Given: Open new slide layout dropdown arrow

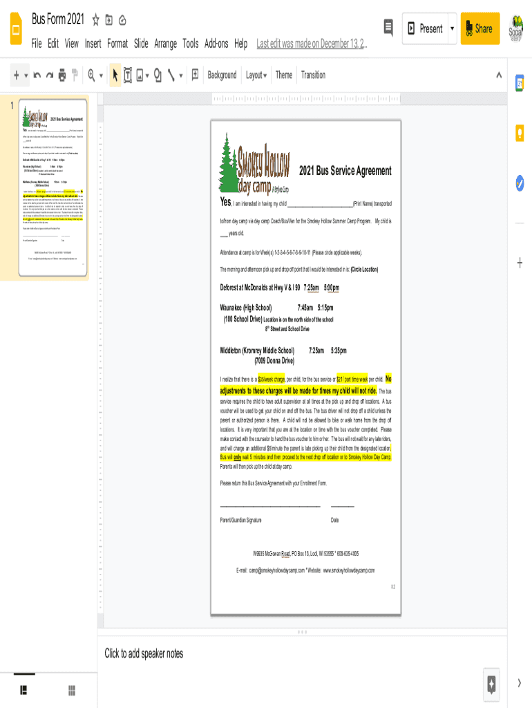Looking at the screenshot, I should click(26, 75).
